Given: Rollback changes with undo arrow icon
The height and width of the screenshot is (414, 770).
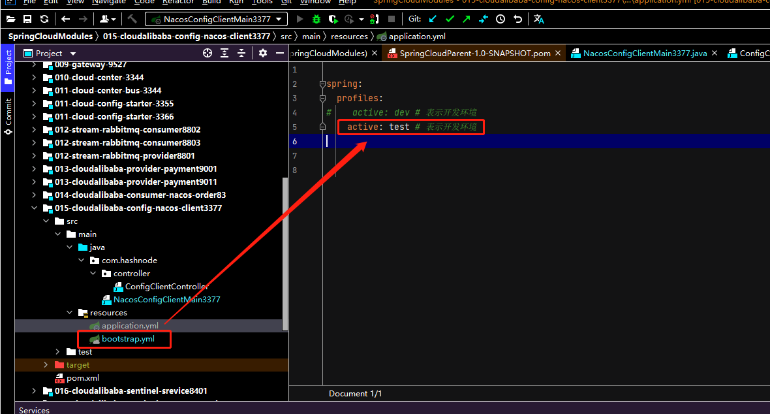Looking at the screenshot, I should [517, 19].
